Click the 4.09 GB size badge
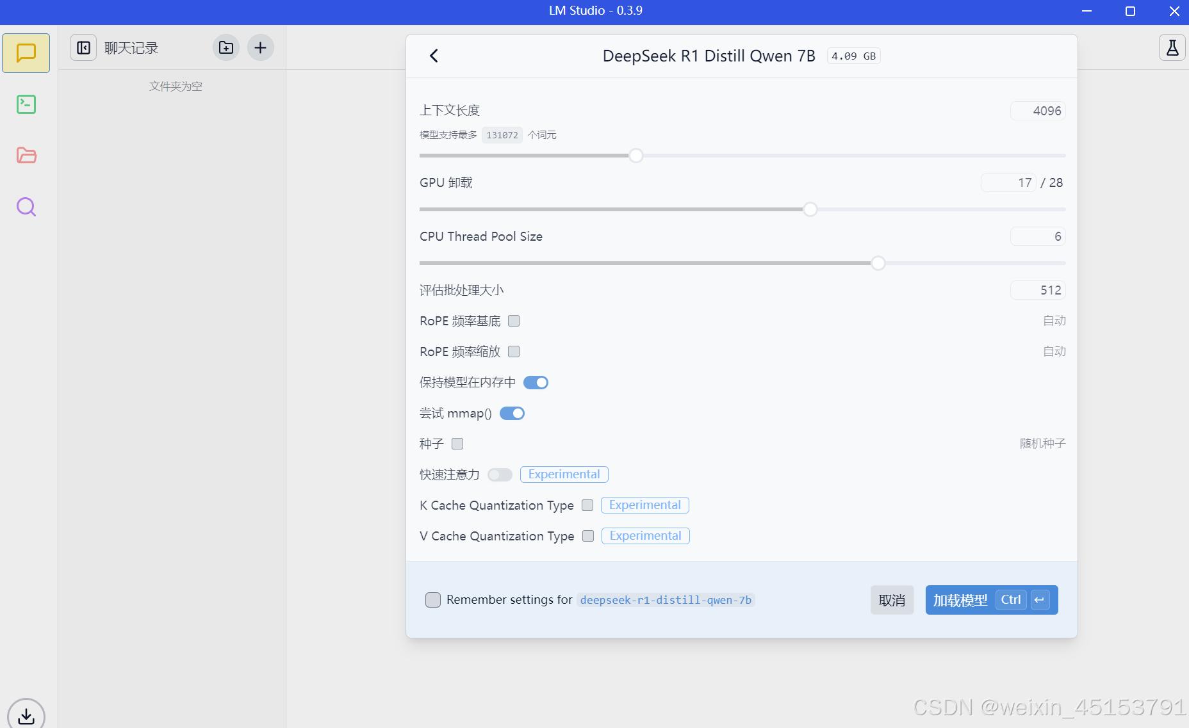 [853, 56]
